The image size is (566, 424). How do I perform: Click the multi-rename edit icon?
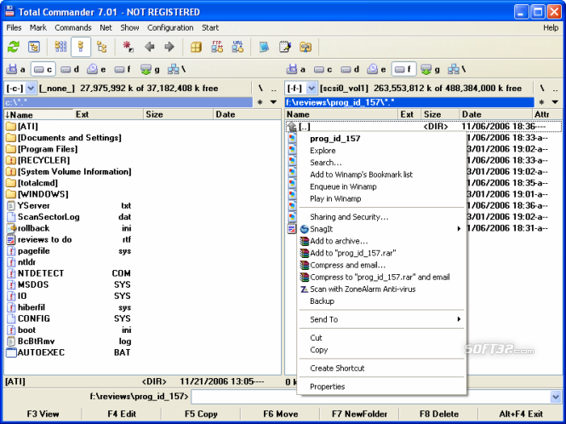[285, 47]
